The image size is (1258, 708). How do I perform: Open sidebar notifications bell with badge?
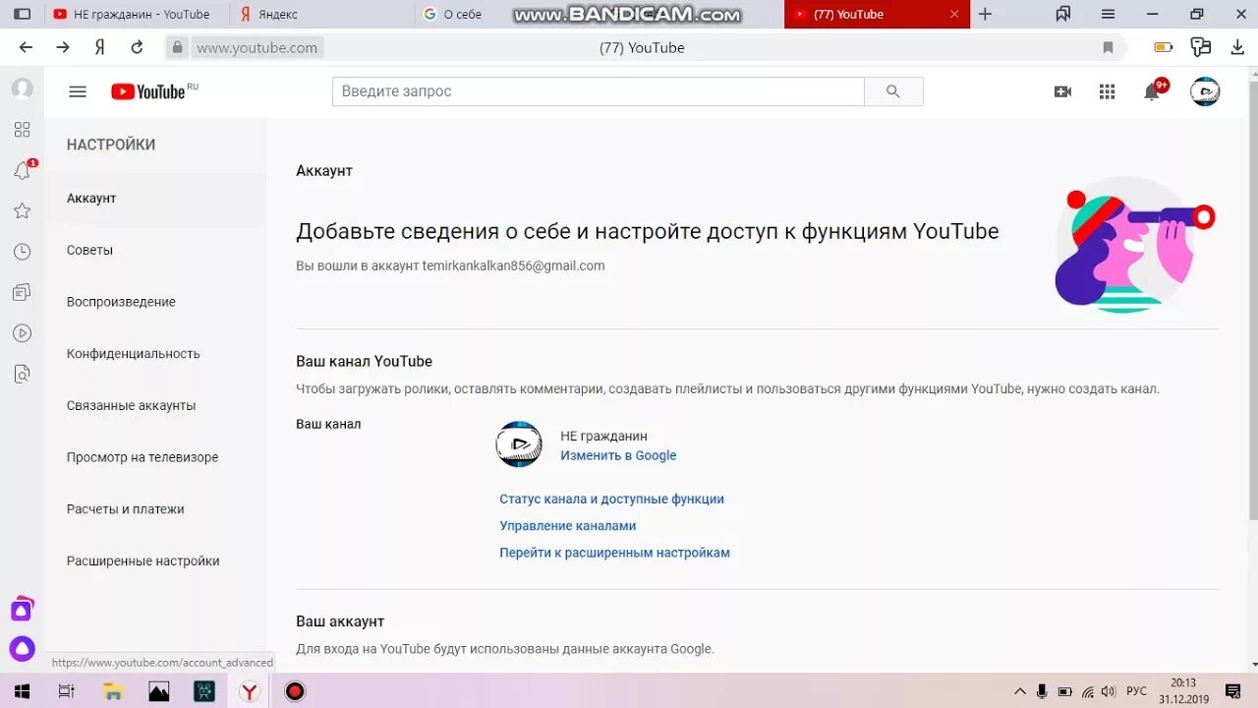23,170
